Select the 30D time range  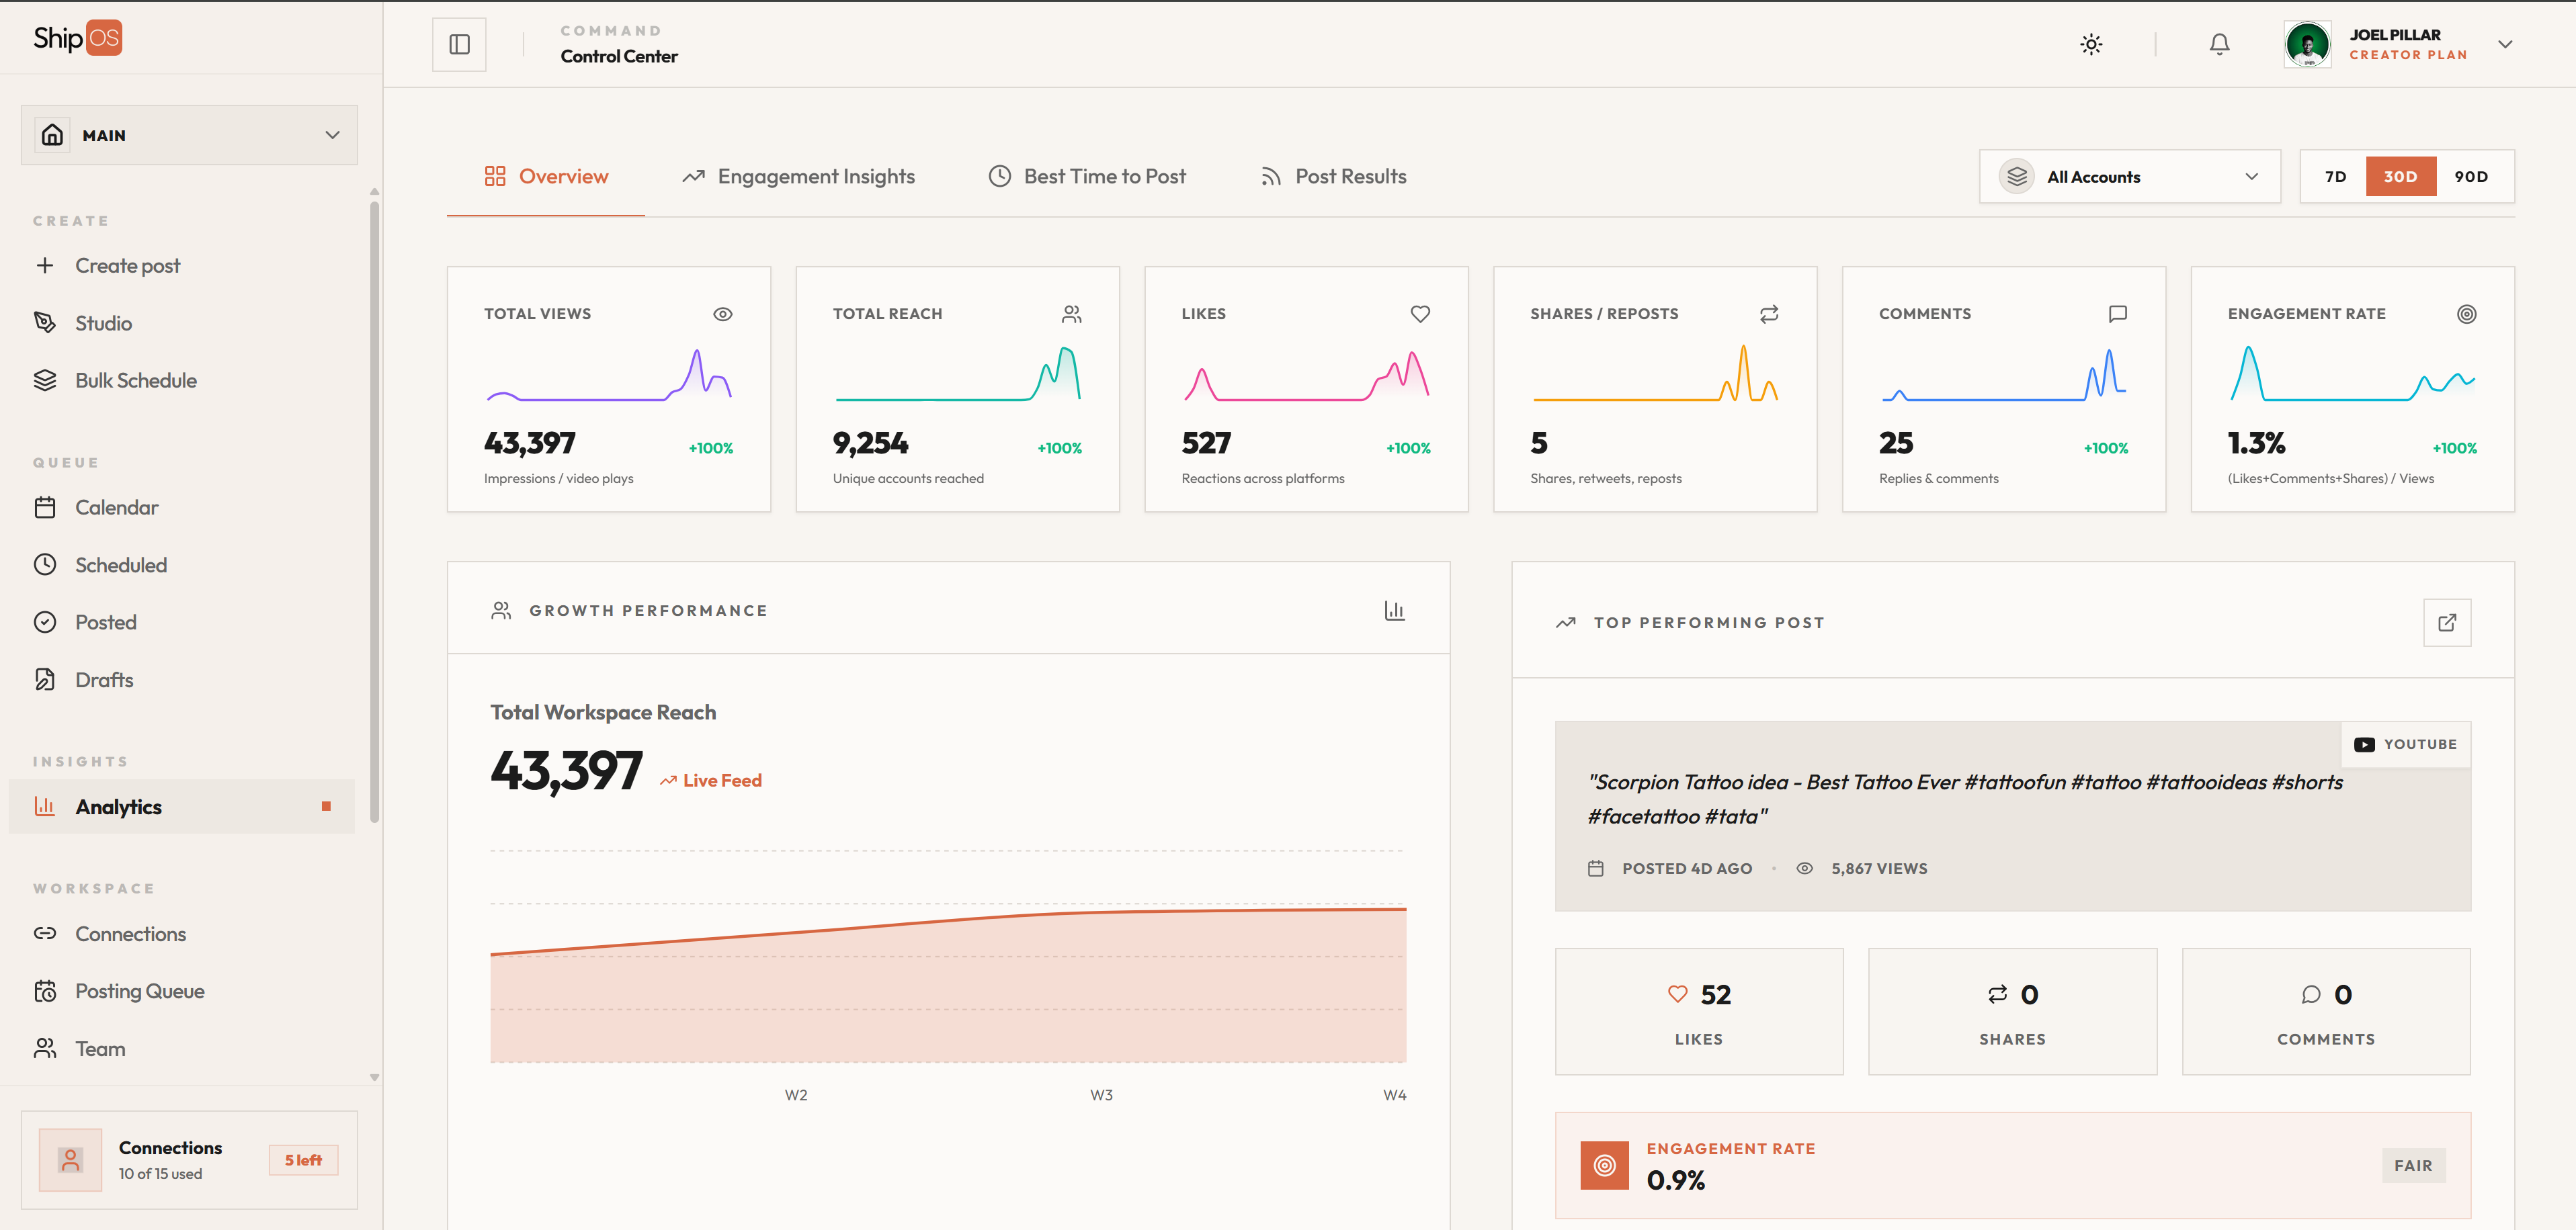2400,177
